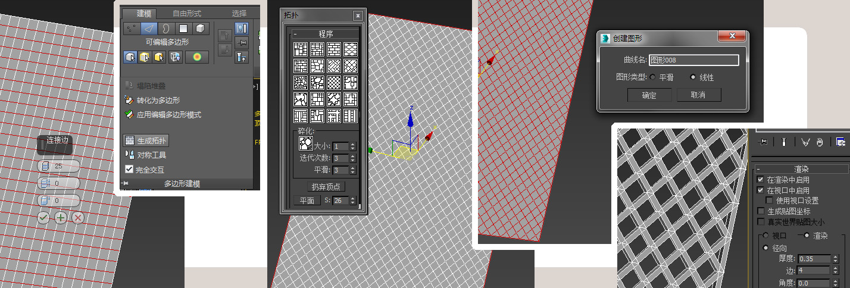Click the green checkmark in Connect Edges caddy
The width and height of the screenshot is (850, 288).
coord(43,218)
